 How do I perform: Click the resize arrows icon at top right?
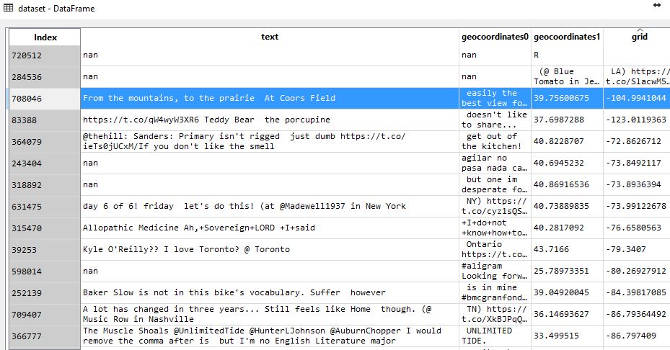point(657,5)
